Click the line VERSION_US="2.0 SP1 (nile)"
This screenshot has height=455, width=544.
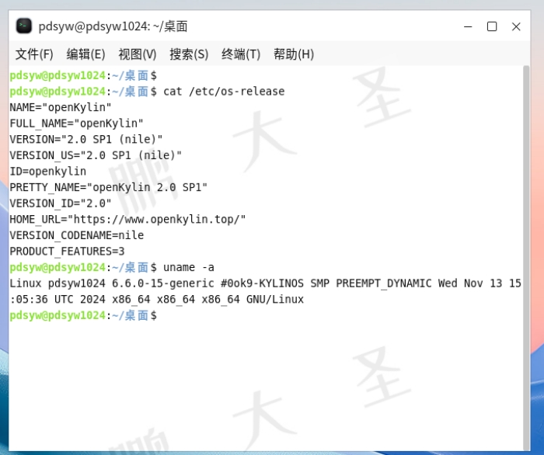(96, 155)
